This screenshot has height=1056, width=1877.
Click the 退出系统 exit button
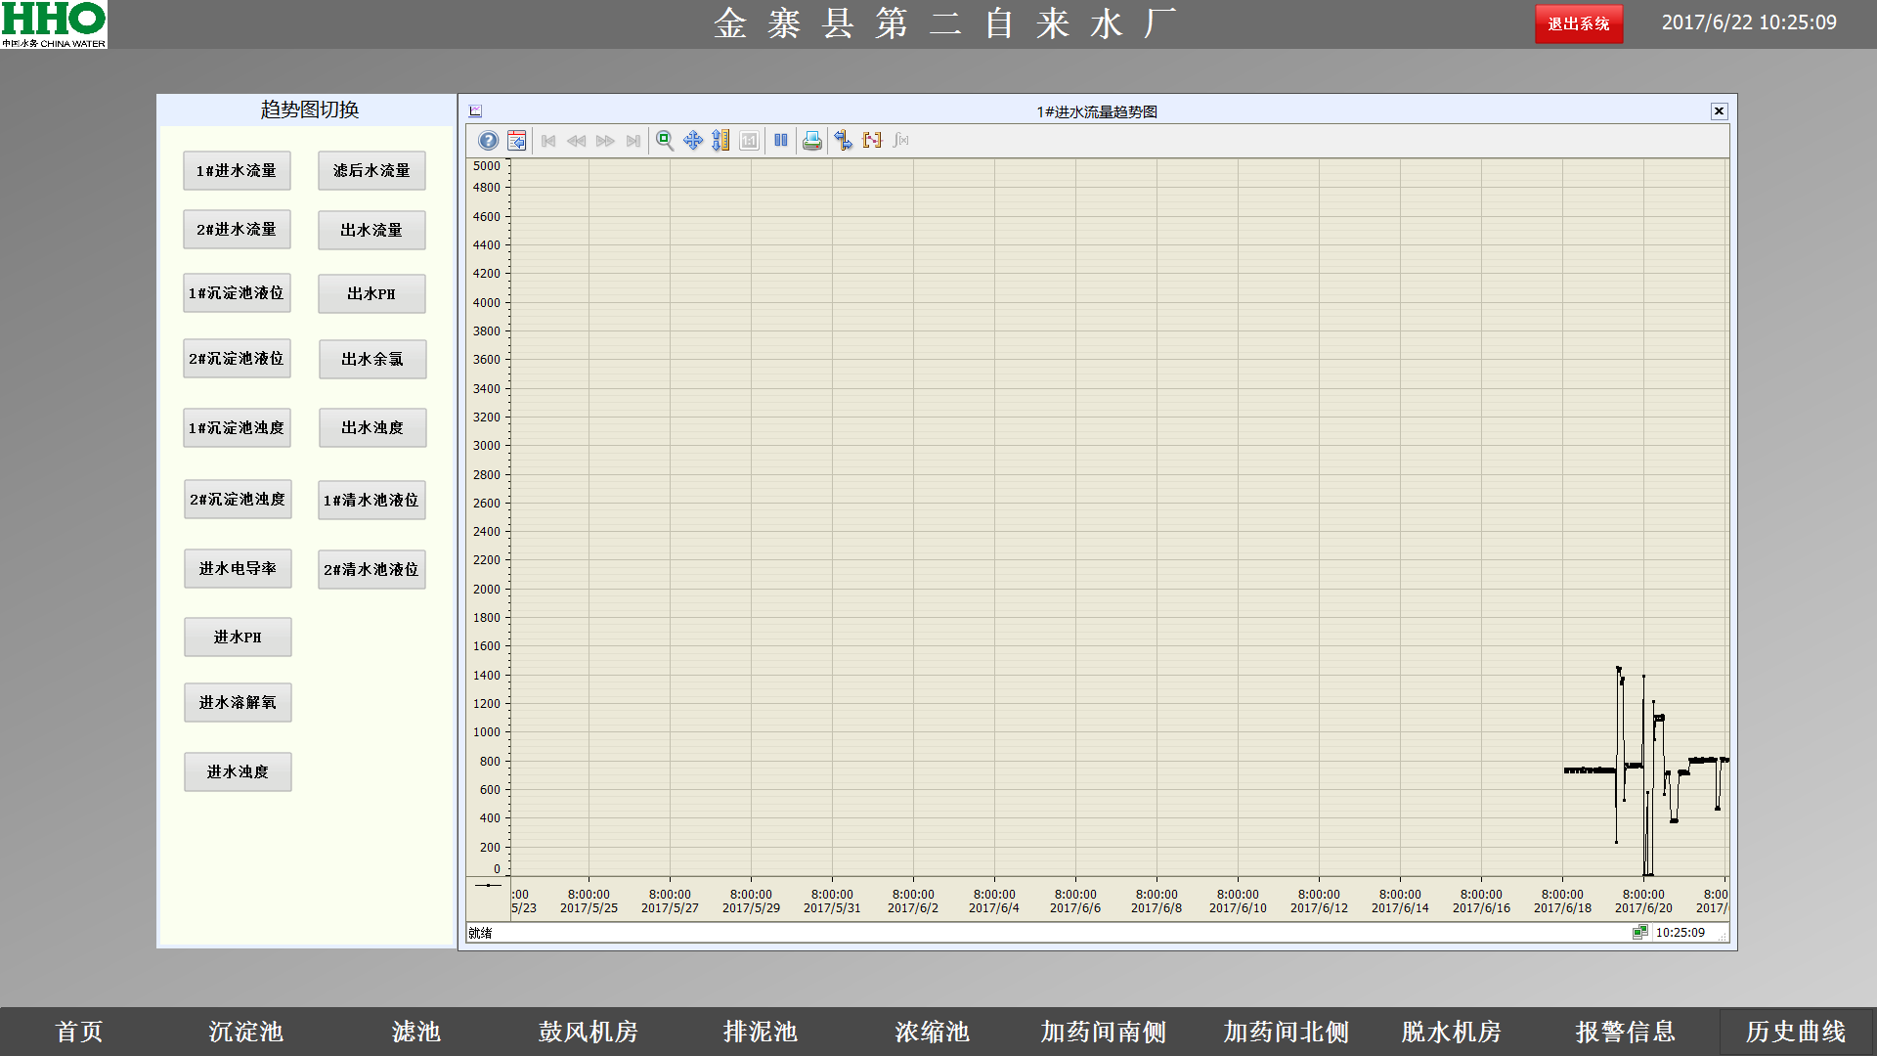1579,24
